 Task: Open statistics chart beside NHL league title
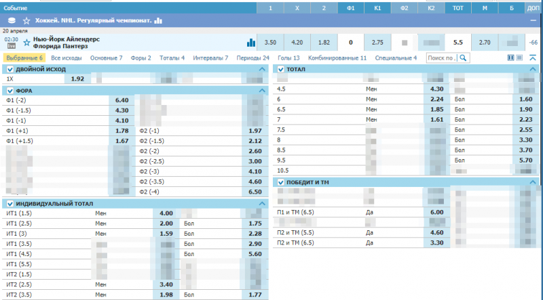[x=159, y=21]
